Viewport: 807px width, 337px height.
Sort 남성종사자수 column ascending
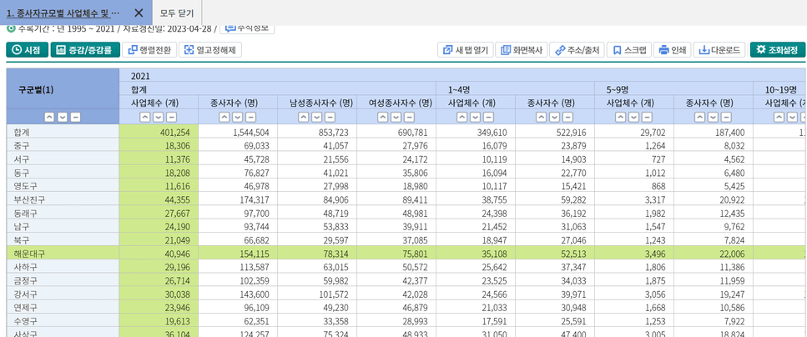pos(304,118)
